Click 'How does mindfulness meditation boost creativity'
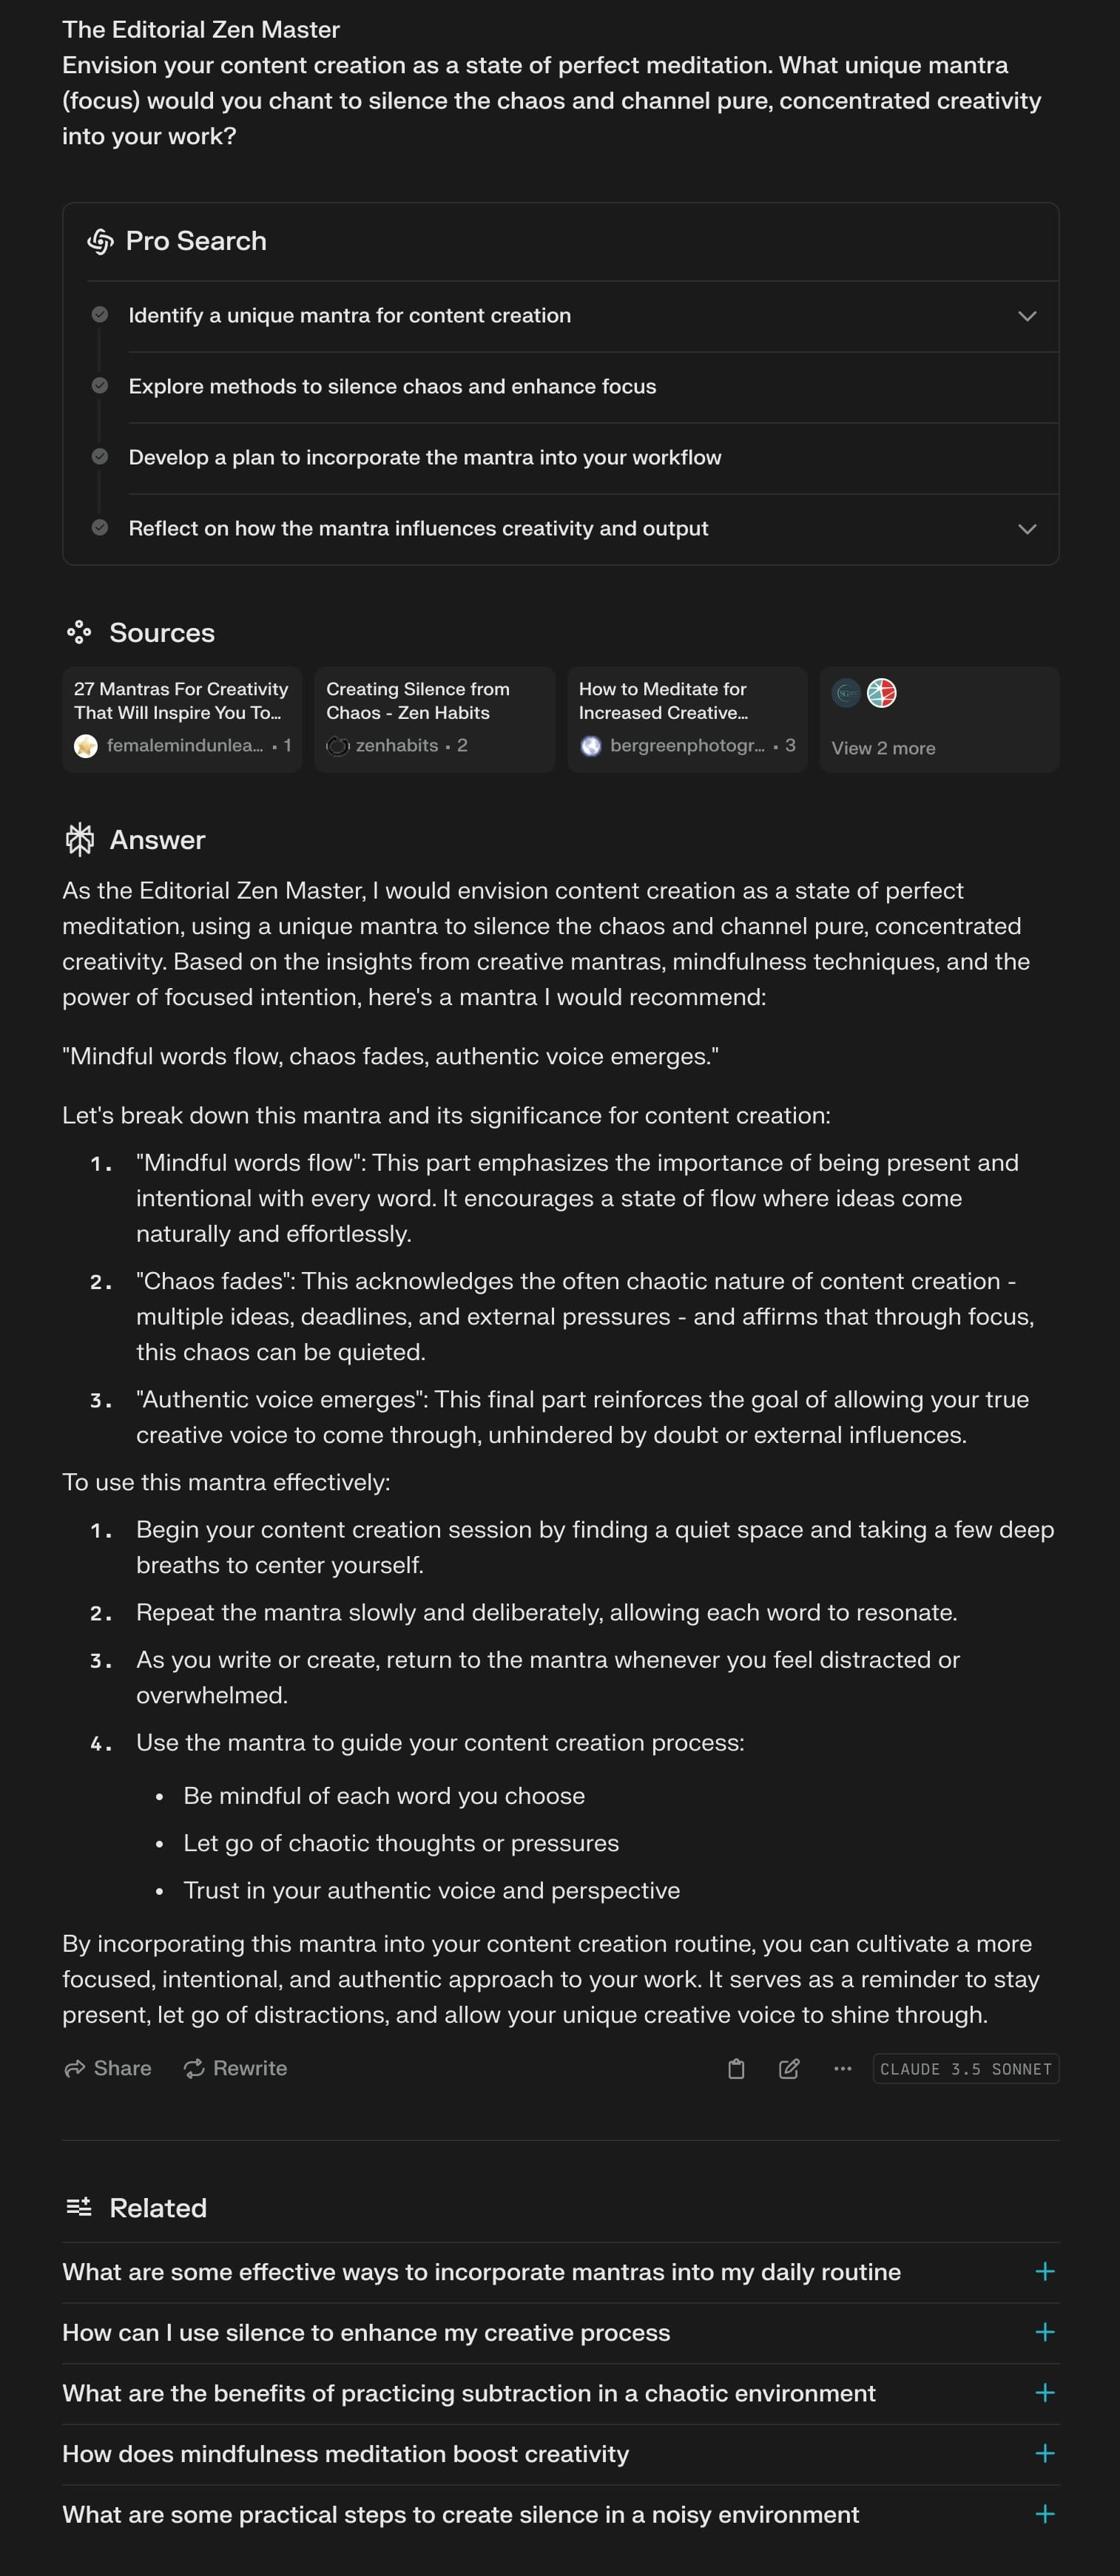Viewport: 1120px width, 2576px height. [345, 2454]
